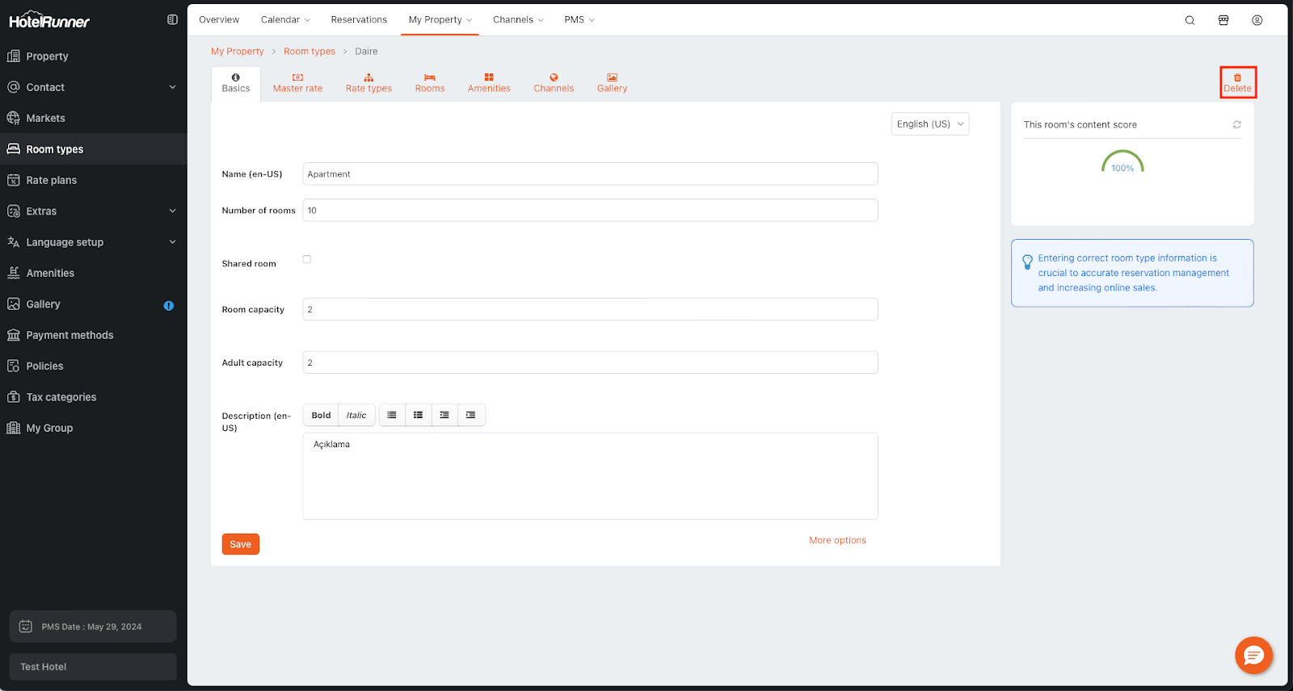
Task: Toggle the Shared room checkbox
Action: (307, 259)
